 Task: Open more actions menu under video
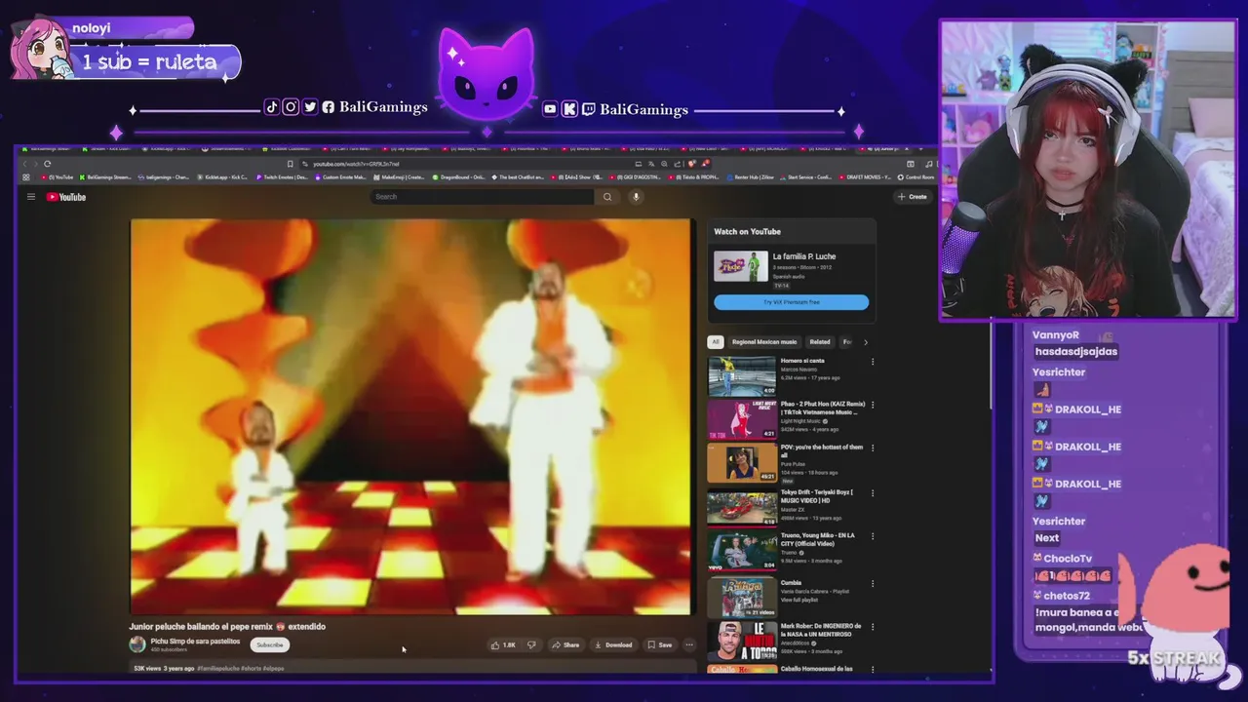tap(689, 644)
